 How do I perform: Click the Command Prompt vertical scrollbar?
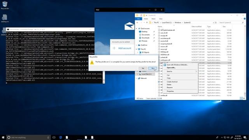[104, 77]
